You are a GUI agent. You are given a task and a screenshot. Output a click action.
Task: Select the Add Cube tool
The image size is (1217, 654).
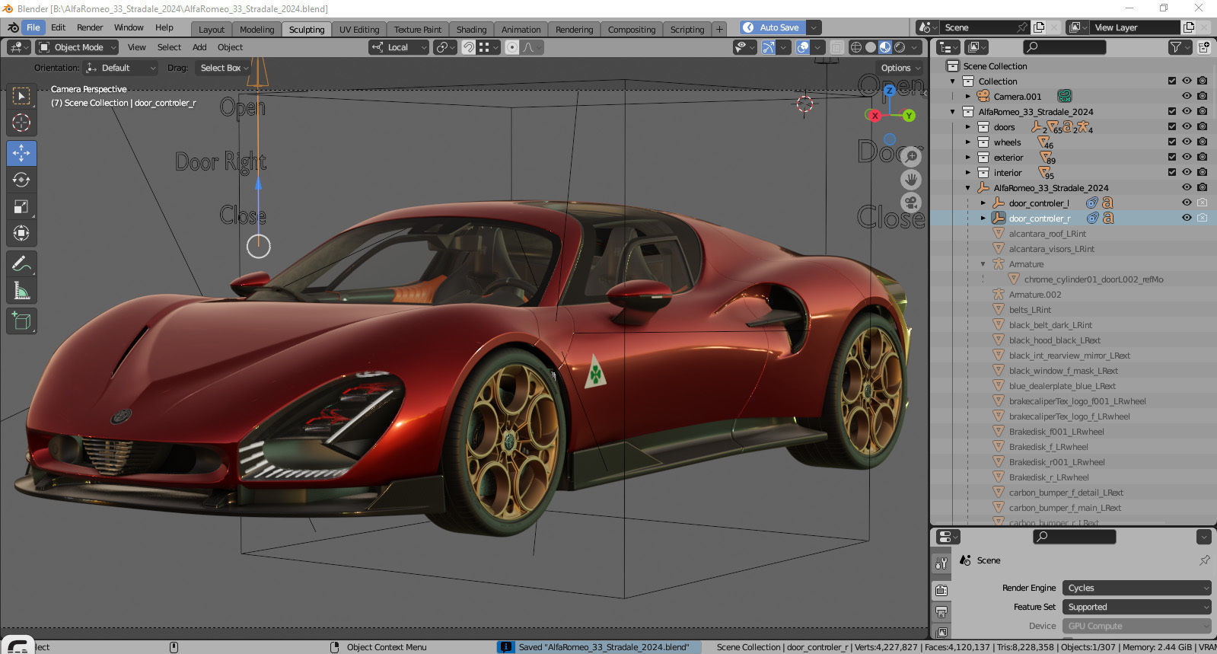point(21,321)
